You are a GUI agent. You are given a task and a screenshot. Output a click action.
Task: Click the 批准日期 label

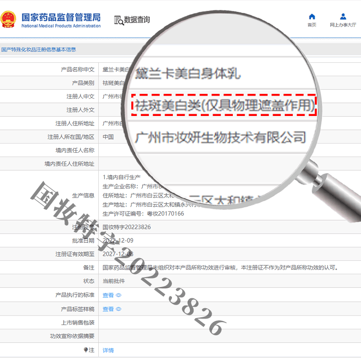pos(83,241)
